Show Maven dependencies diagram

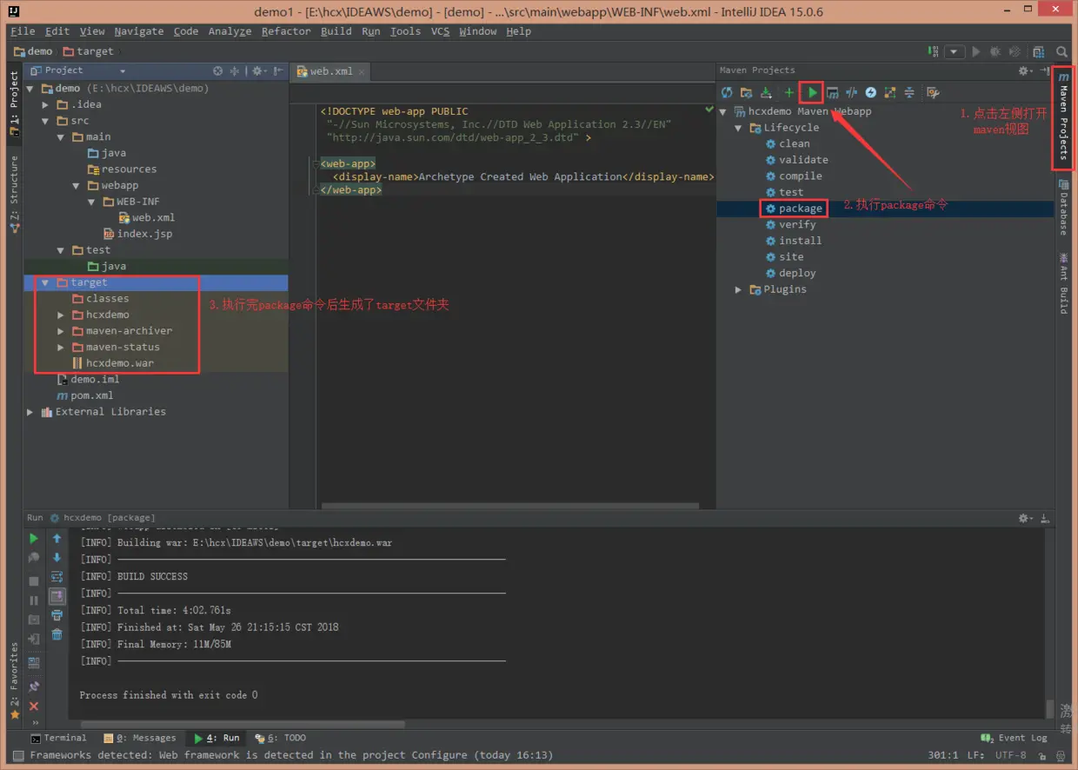(x=890, y=92)
